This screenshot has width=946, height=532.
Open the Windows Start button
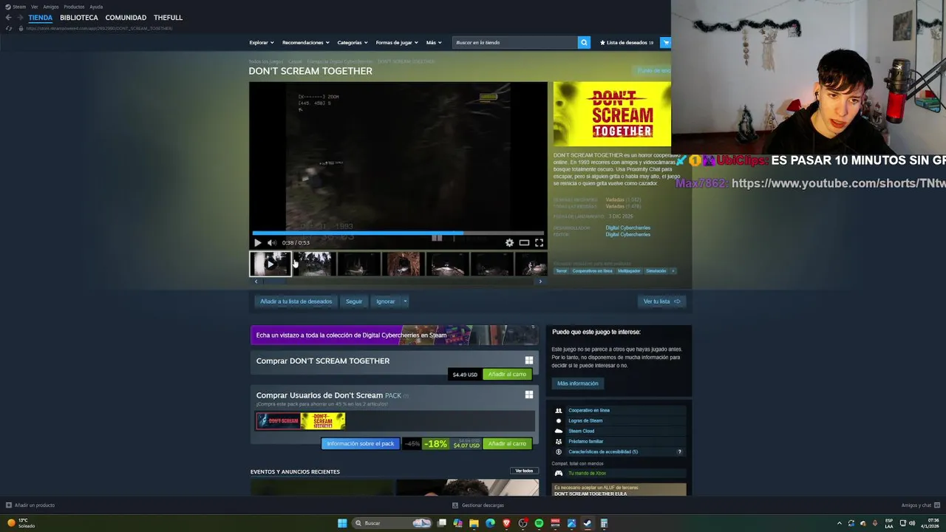pyautogui.click(x=342, y=523)
